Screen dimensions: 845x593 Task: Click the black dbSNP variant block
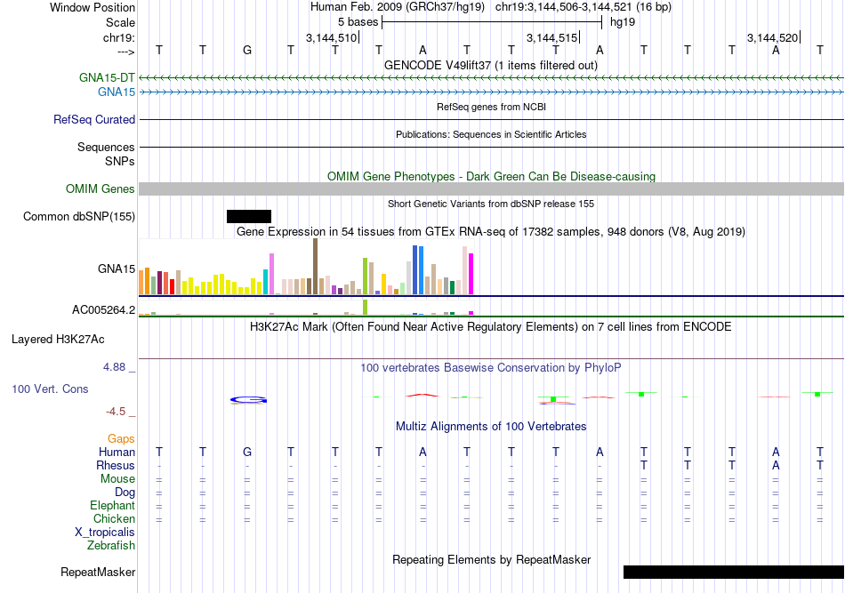click(249, 217)
